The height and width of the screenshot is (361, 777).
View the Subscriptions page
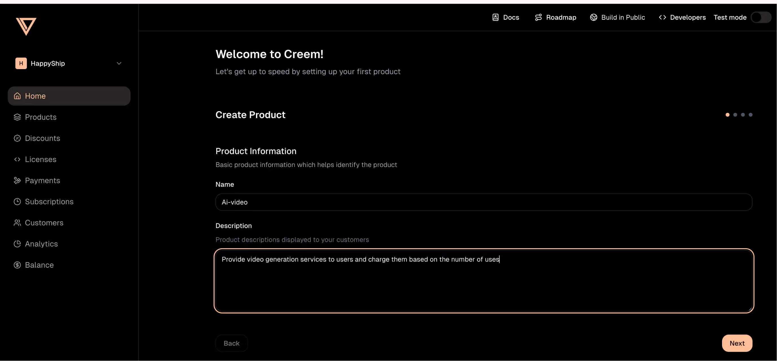point(69,202)
